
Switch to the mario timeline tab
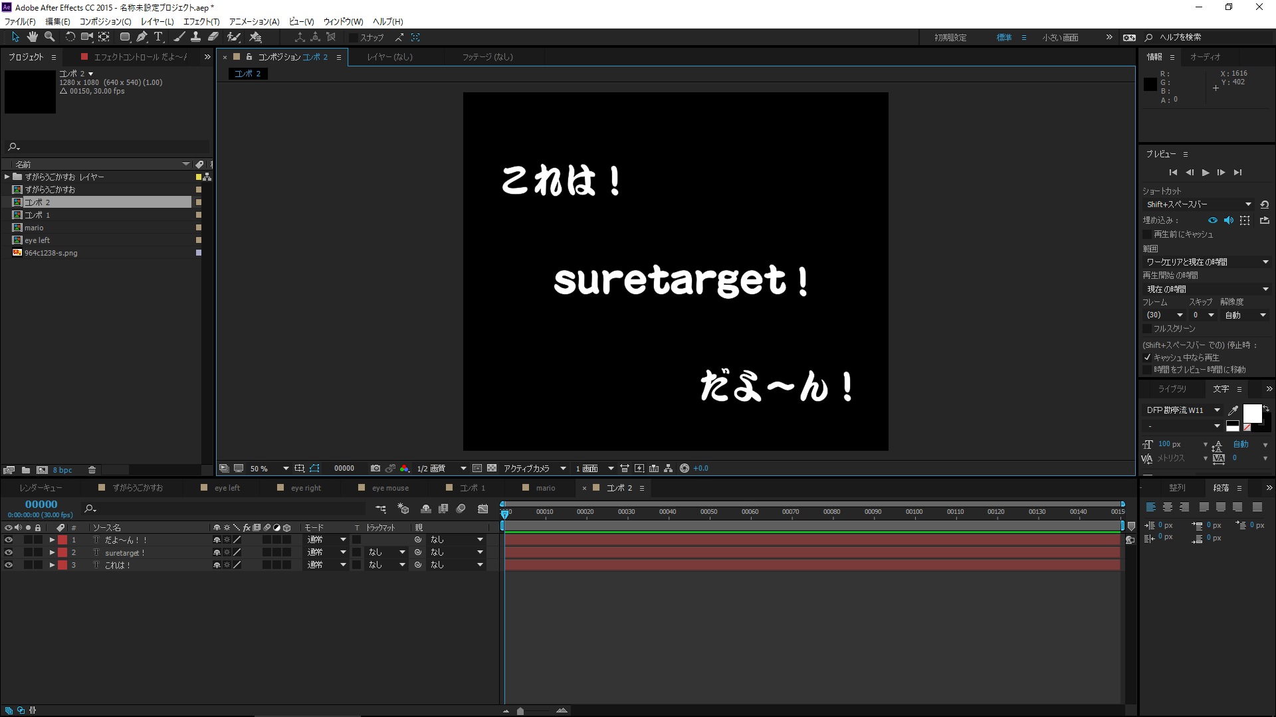coord(545,488)
